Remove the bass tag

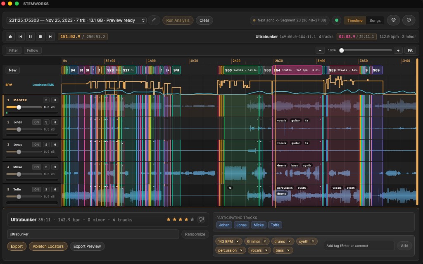click(288, 250)
